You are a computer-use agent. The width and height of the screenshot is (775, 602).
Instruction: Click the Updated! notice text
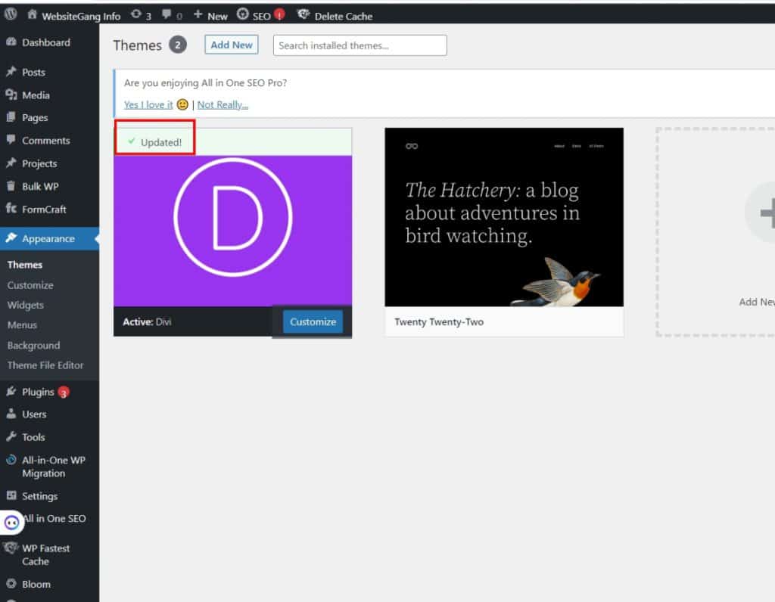[161, 142]
